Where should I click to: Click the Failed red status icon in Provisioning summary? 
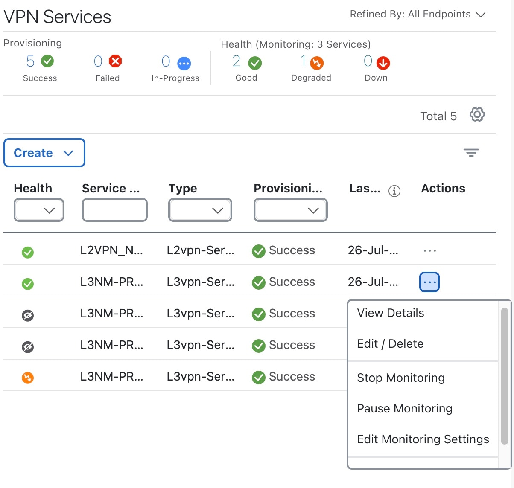[114, 61]
